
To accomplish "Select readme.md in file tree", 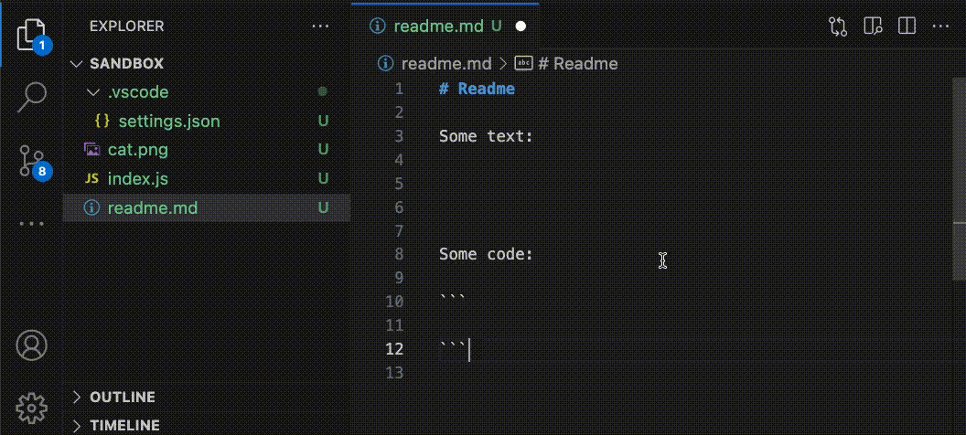I will pyautogui.click(x=207, y=208).
